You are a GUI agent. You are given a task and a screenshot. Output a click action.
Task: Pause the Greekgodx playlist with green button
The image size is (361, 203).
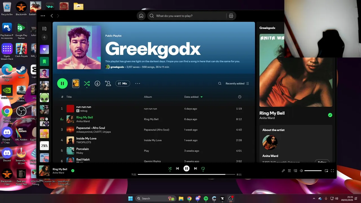point(62,83)
